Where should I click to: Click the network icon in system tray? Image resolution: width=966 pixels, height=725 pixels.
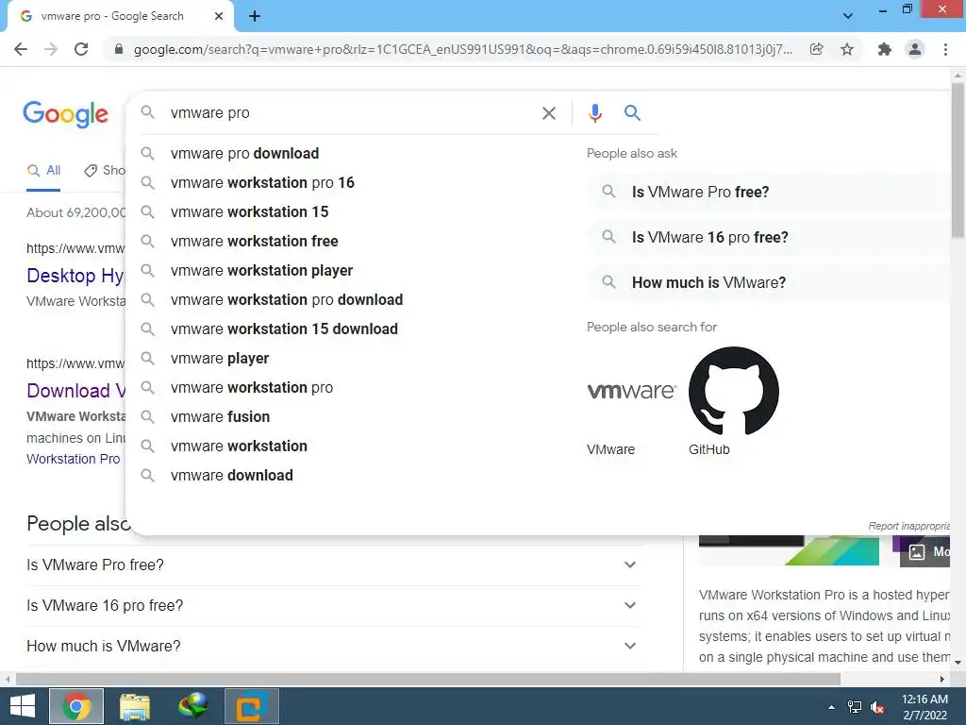pyautogui.click(x=855, y=707)
